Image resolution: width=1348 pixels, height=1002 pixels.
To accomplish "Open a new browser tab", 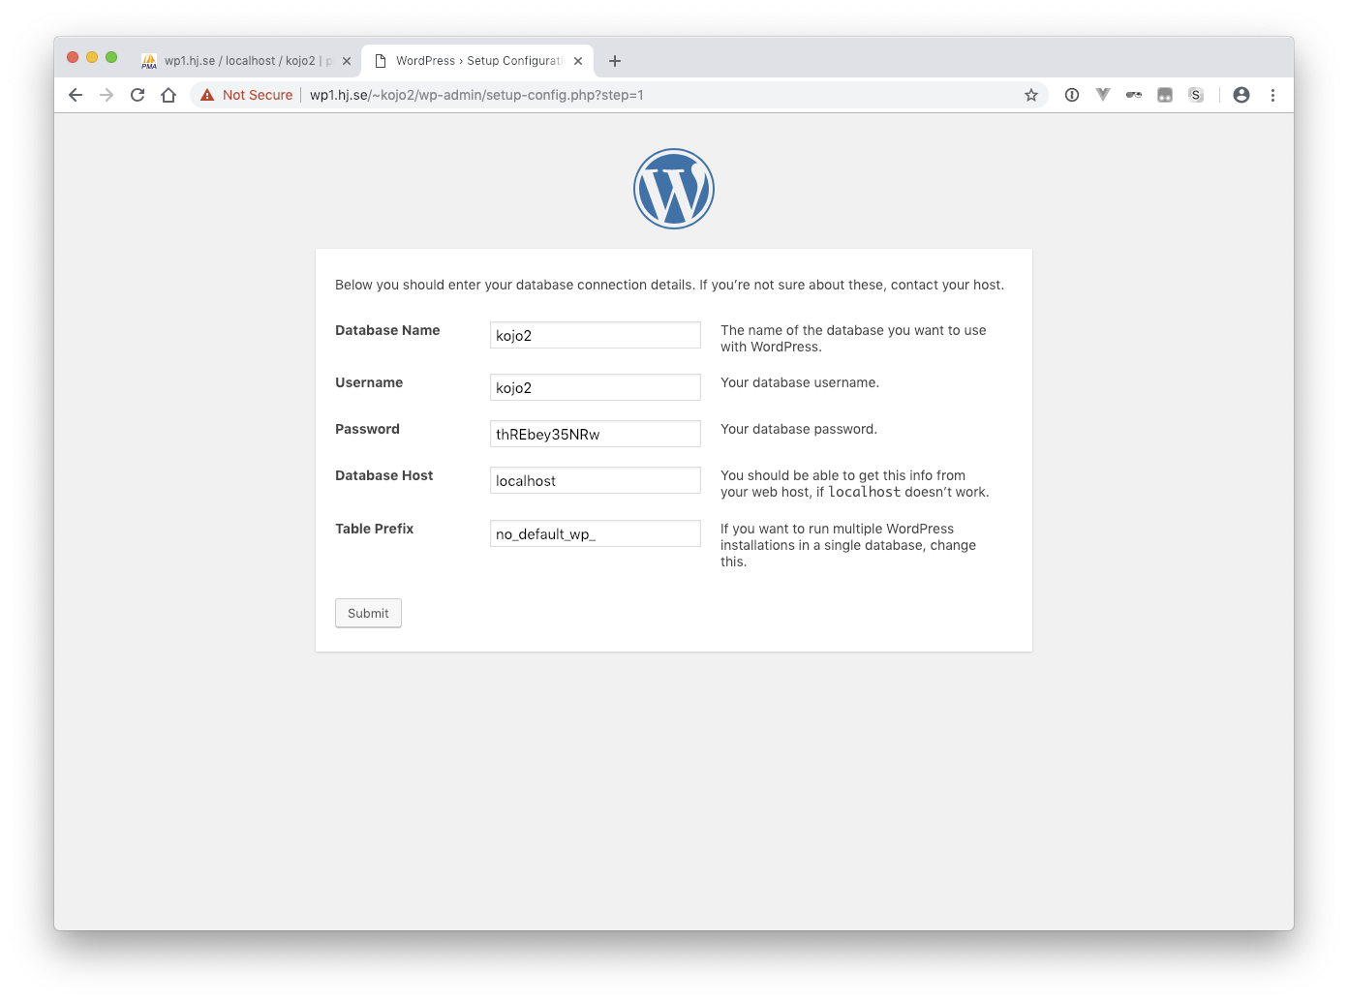I will tap(615, 61).
